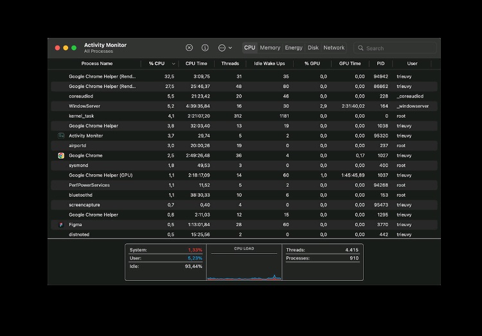The image size is (482, 336).
Task: Click the Threads 4.415 count
Action: click(x=352, y=250)
